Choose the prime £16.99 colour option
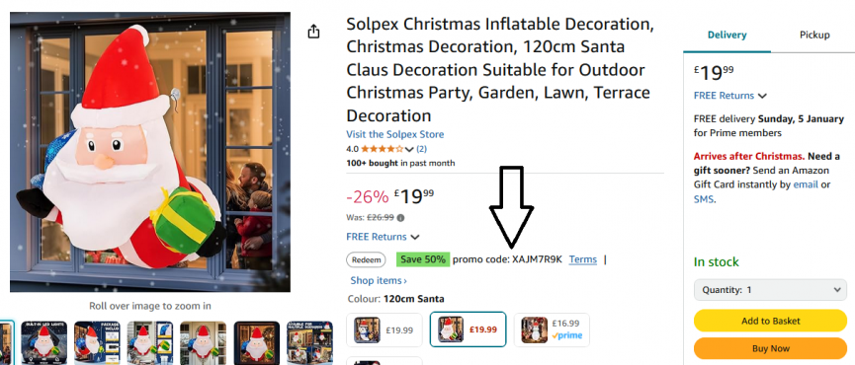855x365 pixels. 552,329
